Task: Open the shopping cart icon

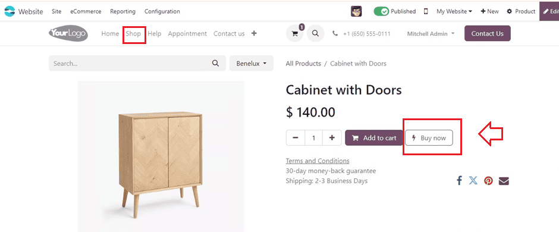Action: tap(294, 33)
